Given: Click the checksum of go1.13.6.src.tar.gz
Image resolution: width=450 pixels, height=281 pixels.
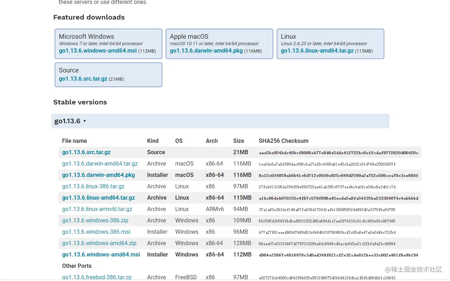Looking at the screenshot, I should tap(339, 153).
